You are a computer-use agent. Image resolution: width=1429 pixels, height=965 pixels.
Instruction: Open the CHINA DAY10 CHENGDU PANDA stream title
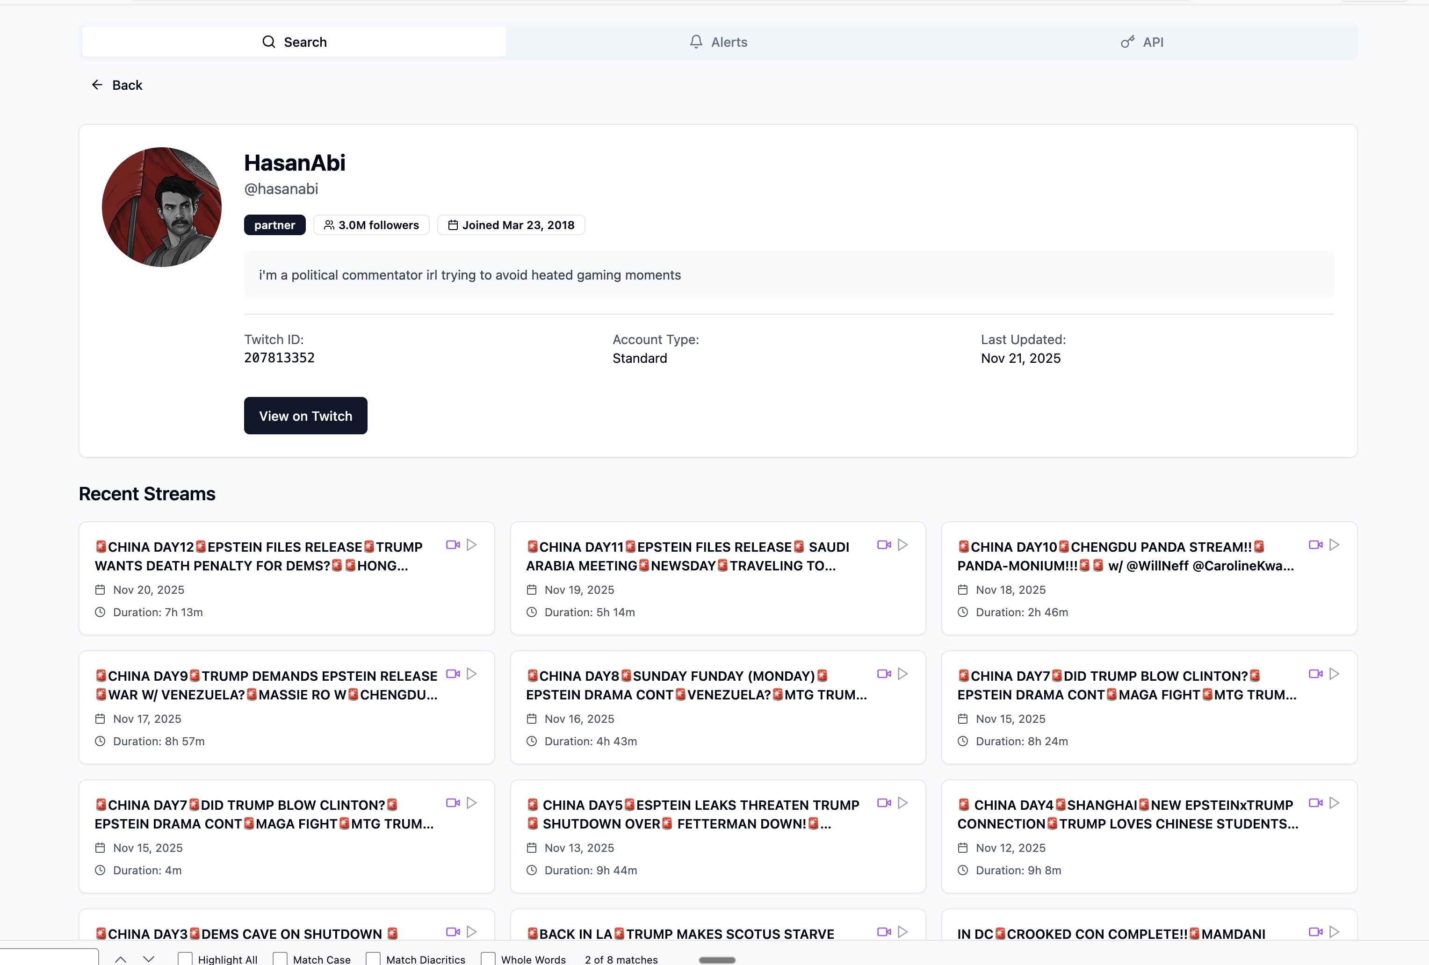(x=1125, y=556)
